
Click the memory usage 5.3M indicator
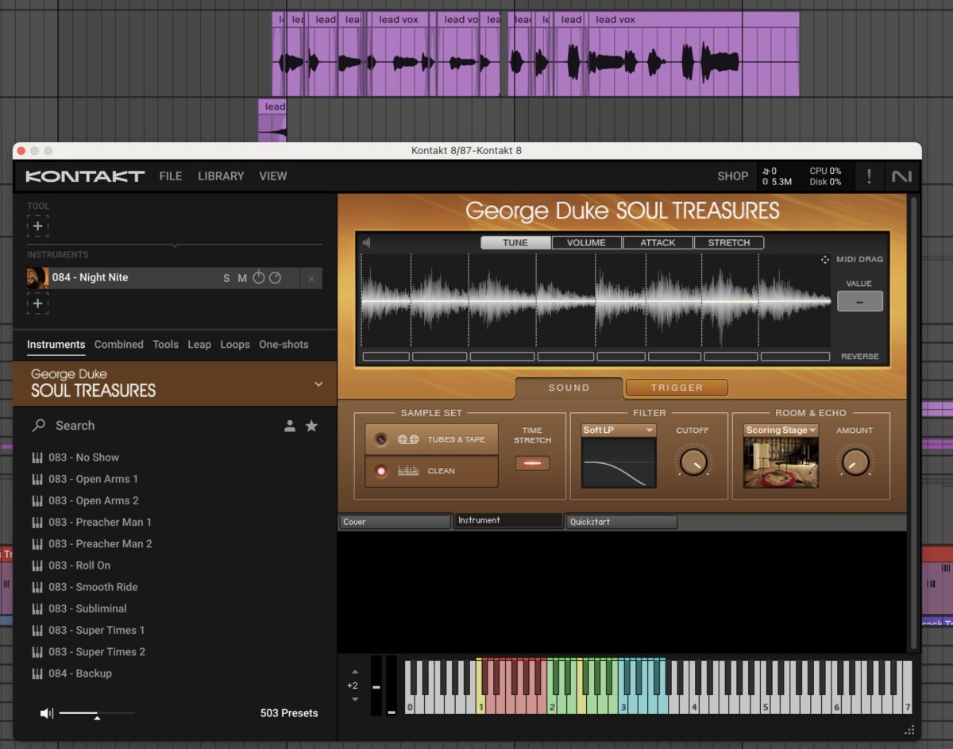pos(777,182)
